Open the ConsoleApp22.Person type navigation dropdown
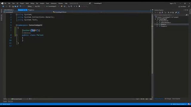 pos(77,12)
